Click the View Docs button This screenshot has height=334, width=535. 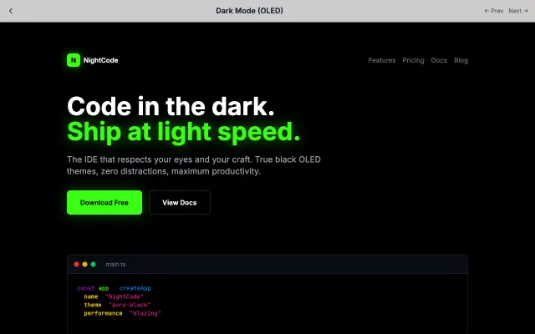180,202
